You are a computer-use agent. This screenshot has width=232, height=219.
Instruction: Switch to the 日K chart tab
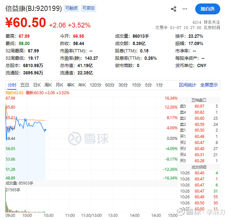pyautogui.click(x=37, y=85)
